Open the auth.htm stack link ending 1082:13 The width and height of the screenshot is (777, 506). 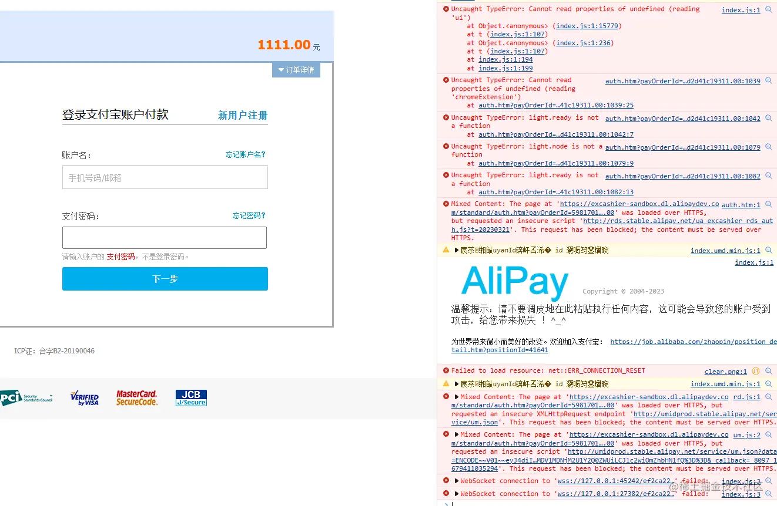[x=556, y=192]
